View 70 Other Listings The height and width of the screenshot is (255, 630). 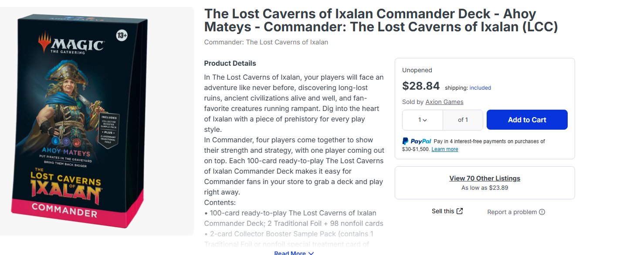pos(484,178)
